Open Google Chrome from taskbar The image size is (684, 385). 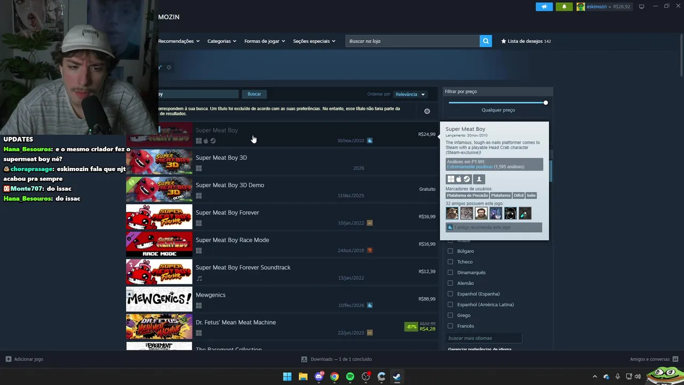pos(335,376)
